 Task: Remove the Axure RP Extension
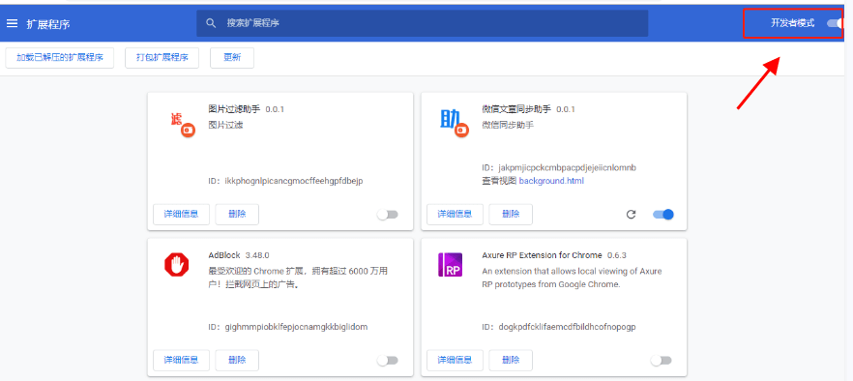click(x=511, y=361)
